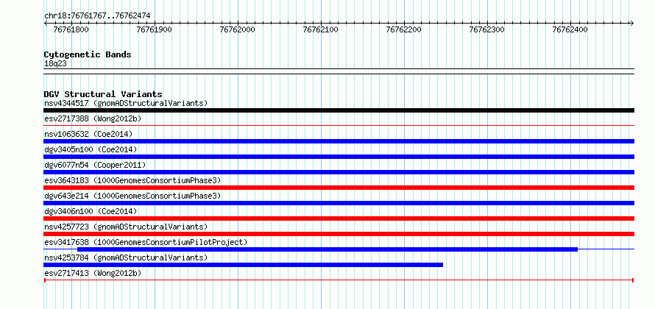
Task: Select the blue dgv6077n54 variant bar
Action: [x=339, y=172]
